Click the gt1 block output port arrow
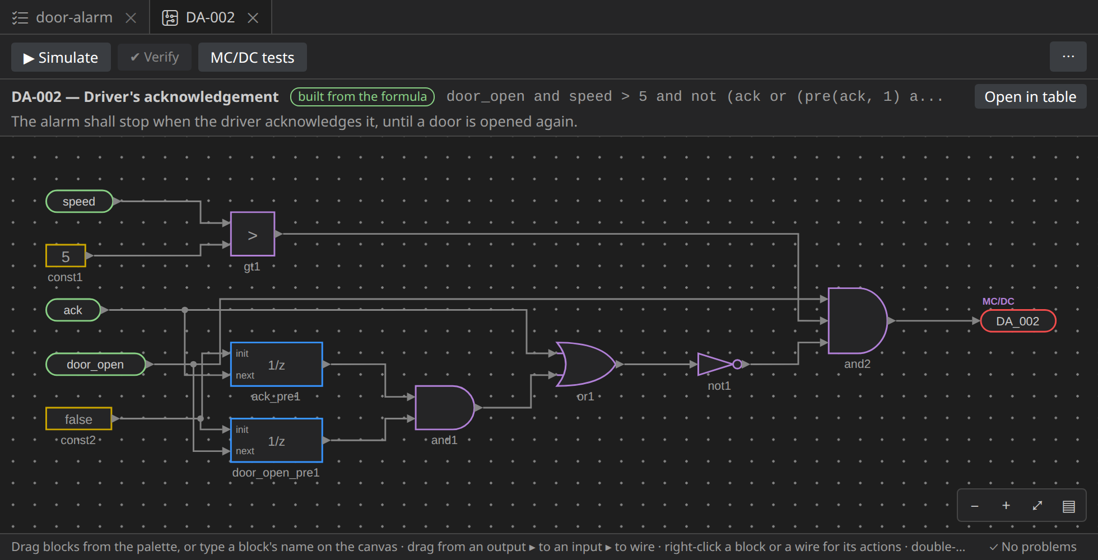Screen dimensions: 1098x560 (x=278, y=234)
